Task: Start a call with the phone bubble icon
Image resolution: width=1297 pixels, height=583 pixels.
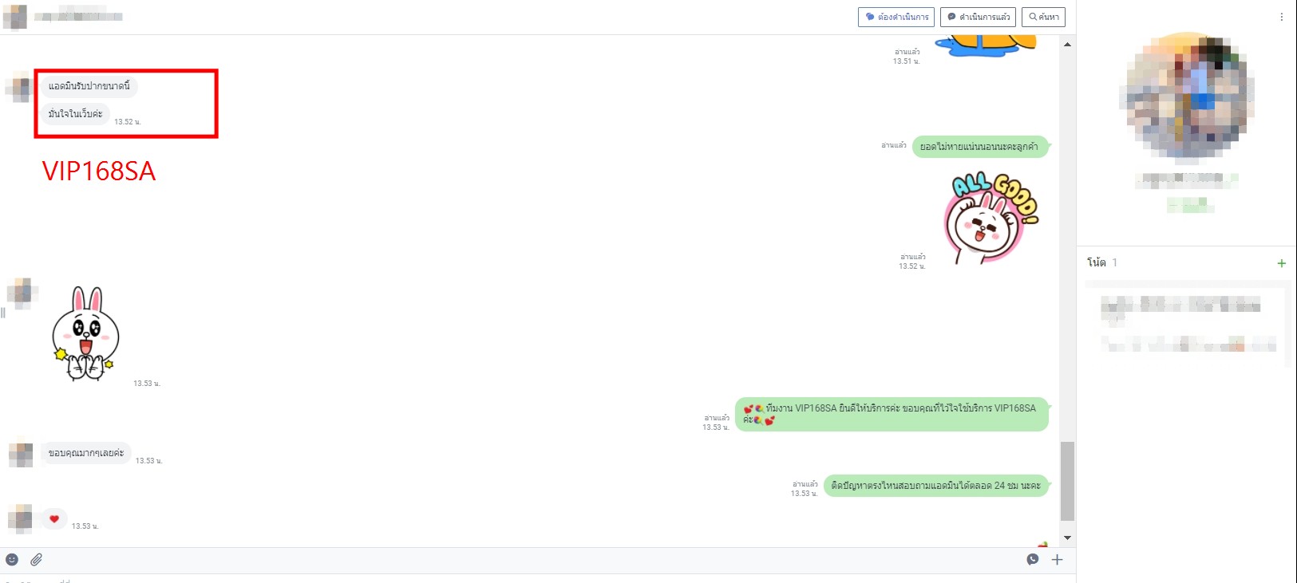Action: [1033, 560]
